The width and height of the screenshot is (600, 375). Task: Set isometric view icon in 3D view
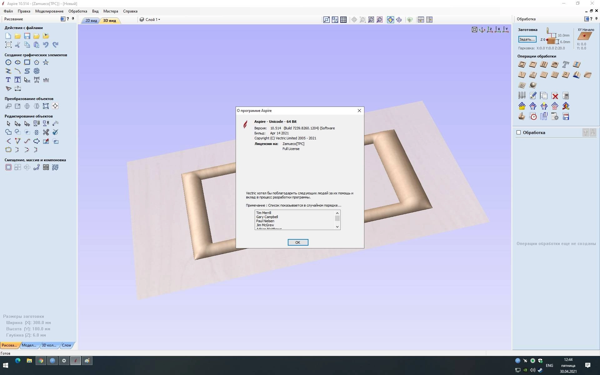click(x=482, y=30)
